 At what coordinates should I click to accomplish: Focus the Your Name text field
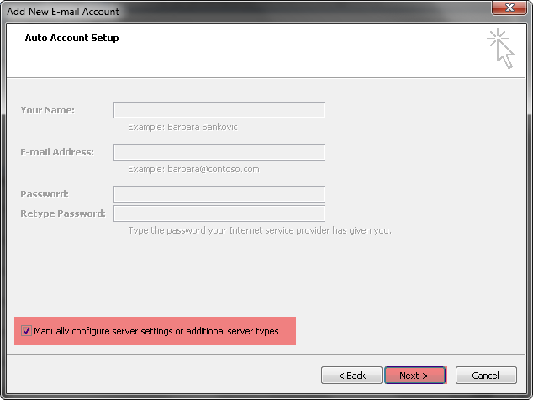tap(219, 110)
